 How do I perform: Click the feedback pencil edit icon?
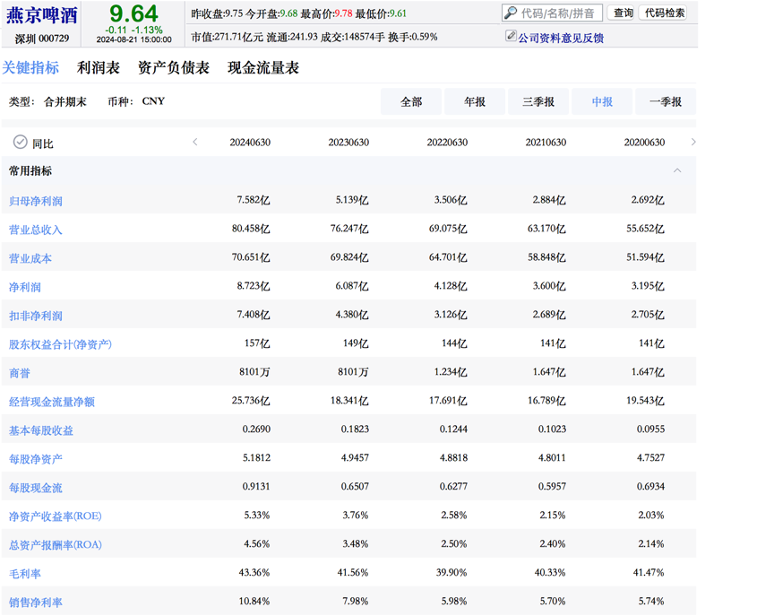pyautogui.click(x=511, y=37)
